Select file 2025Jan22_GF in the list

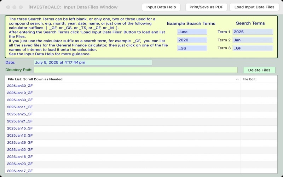click(123, 149)
